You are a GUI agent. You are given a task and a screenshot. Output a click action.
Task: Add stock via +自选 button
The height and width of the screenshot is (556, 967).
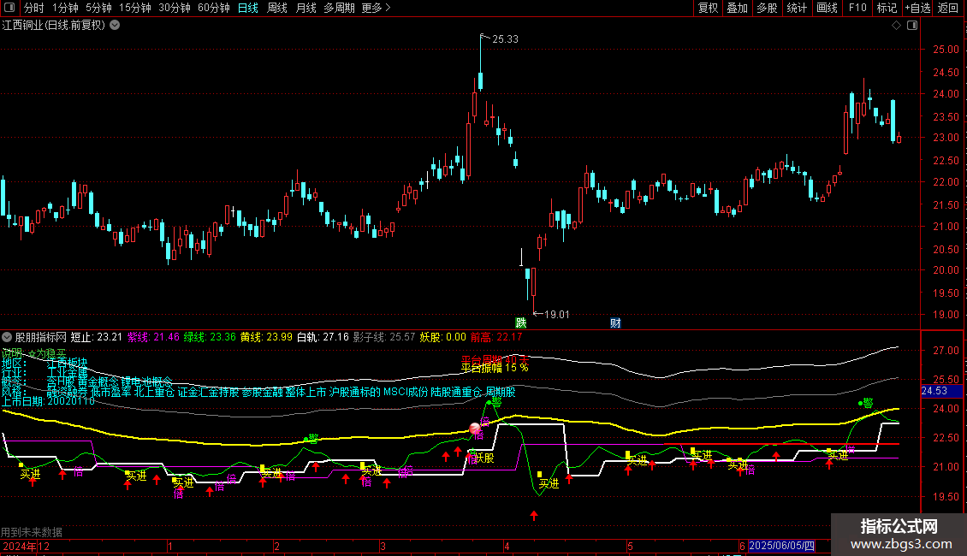click(917, 8)
